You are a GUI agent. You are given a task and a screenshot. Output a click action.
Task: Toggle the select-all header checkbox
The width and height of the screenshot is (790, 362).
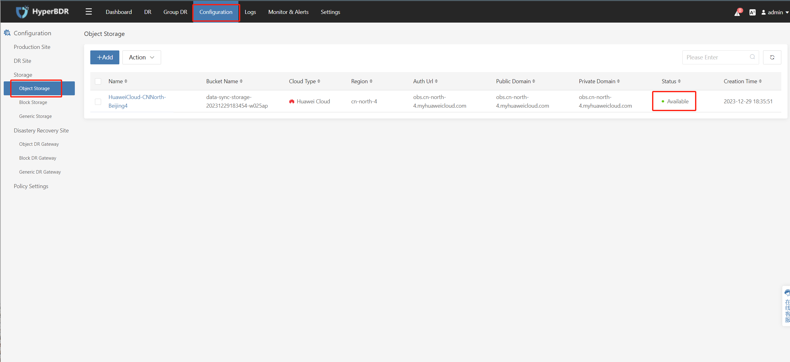(x=98, y=81)
